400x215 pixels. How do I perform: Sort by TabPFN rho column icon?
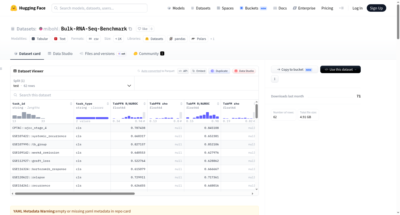tap(181, 104)
